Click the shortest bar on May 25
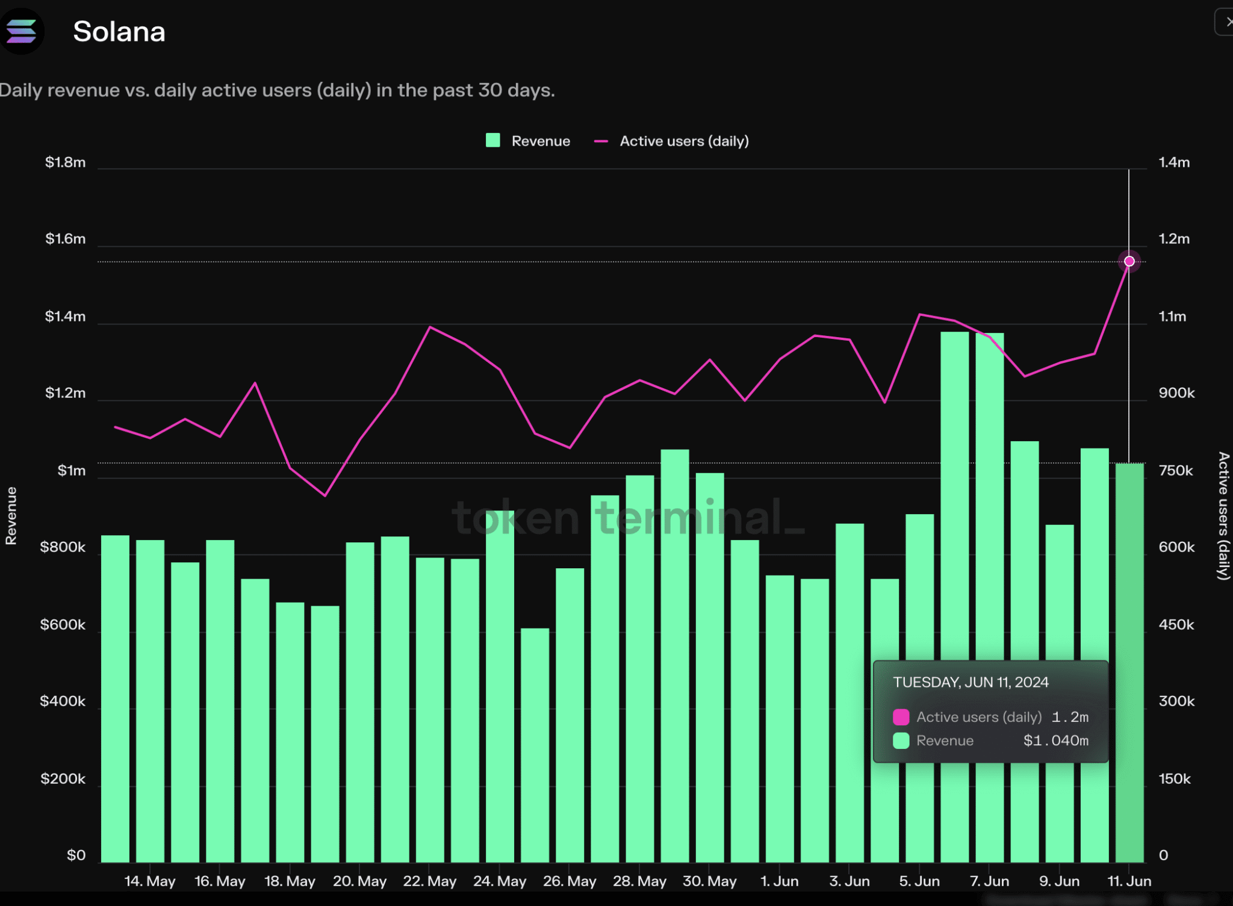 pyautogui.click(x=535, y=746)
